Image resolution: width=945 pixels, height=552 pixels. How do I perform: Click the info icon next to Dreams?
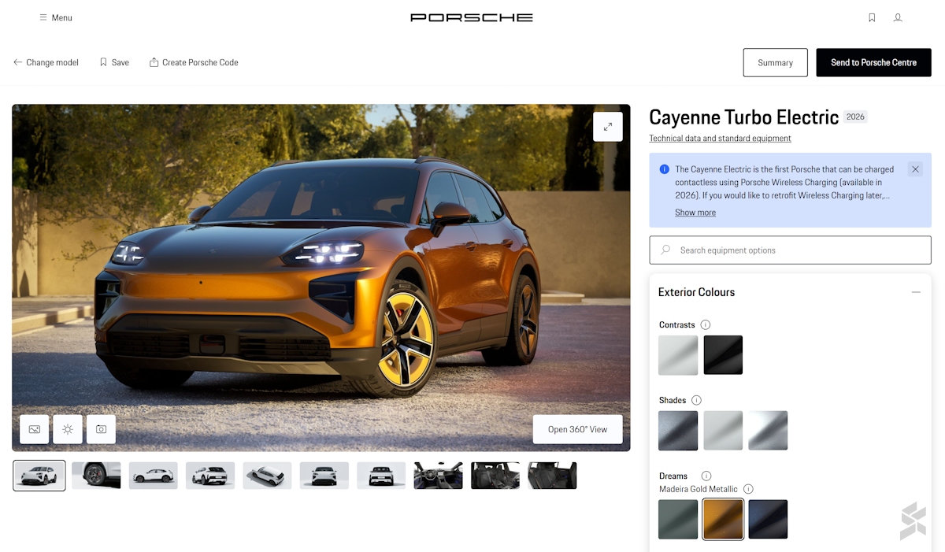point(706,476)
